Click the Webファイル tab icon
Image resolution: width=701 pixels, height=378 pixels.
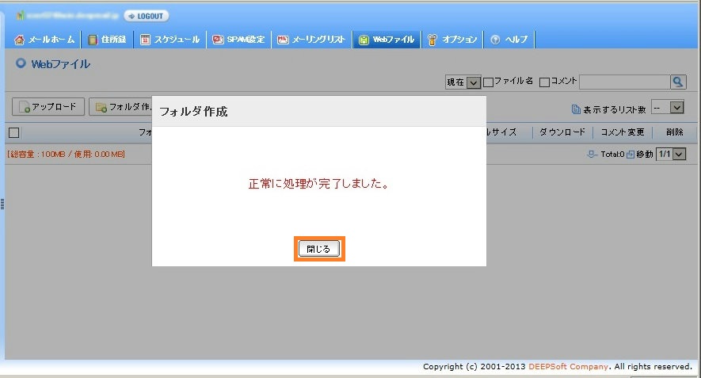point(364,39)
